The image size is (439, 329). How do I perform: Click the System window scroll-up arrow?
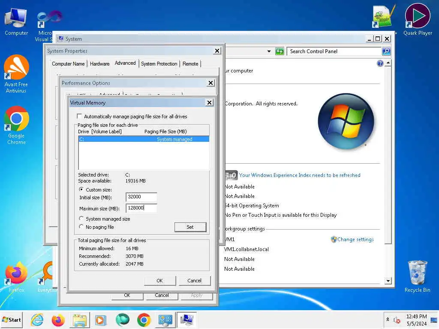click(388, 63)
